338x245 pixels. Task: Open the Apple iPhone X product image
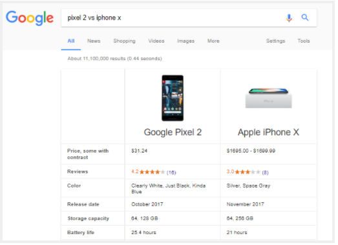point(268,98)
